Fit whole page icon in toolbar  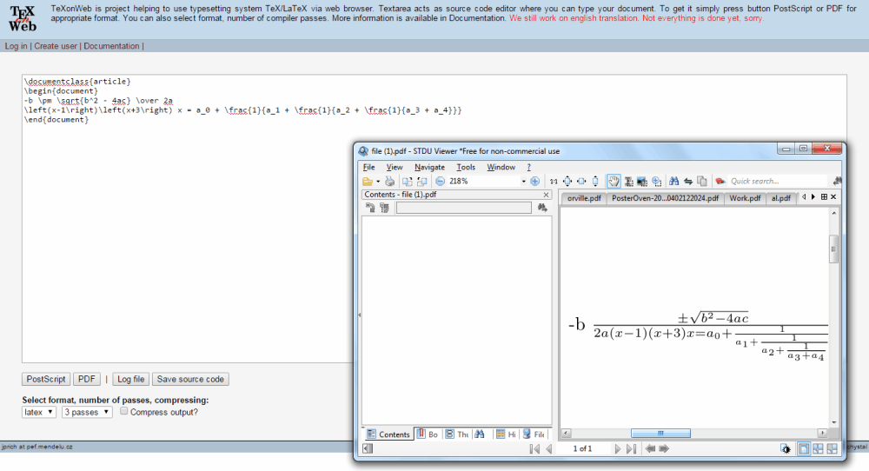point(567,182)
